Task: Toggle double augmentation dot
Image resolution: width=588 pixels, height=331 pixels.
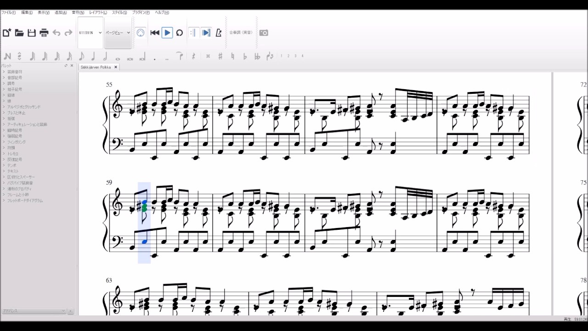Action: pyautogui.click(x=167, y=59)
